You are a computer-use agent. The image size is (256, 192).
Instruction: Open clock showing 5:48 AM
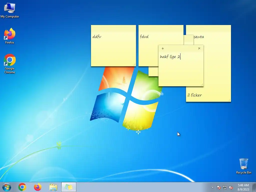coord(243,187)
